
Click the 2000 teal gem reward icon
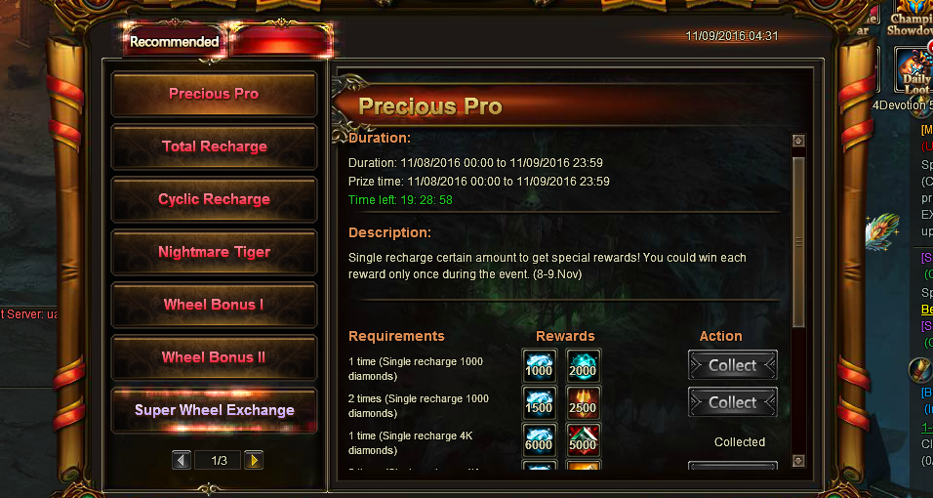pos(584,365)
